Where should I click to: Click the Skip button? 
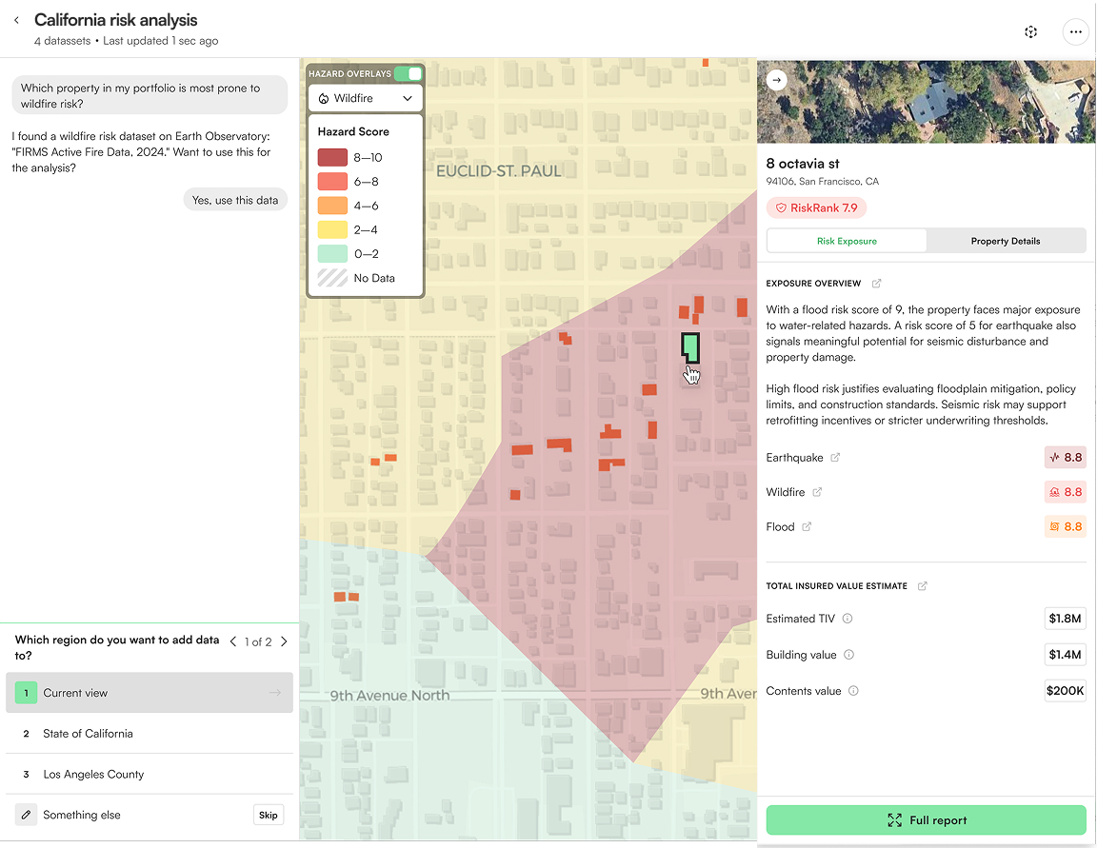pos(268,815)
